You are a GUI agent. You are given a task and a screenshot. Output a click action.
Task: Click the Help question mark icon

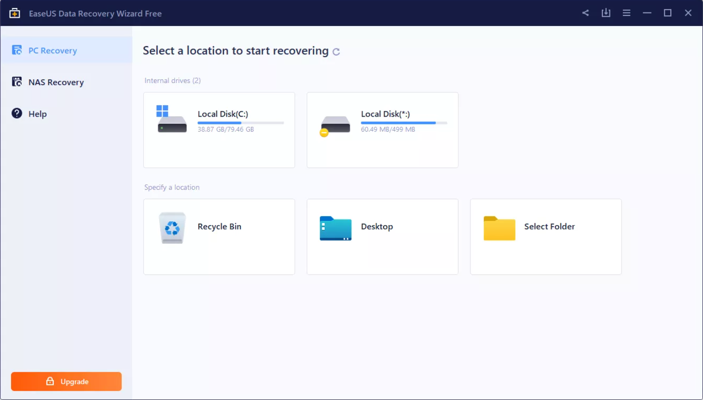coord(17,113)
